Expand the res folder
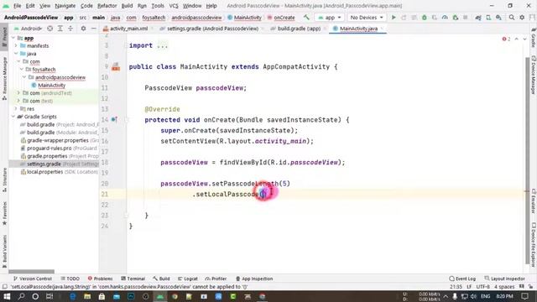The width and height of the screenshot is (537, 302). click(x=16, y=109)
